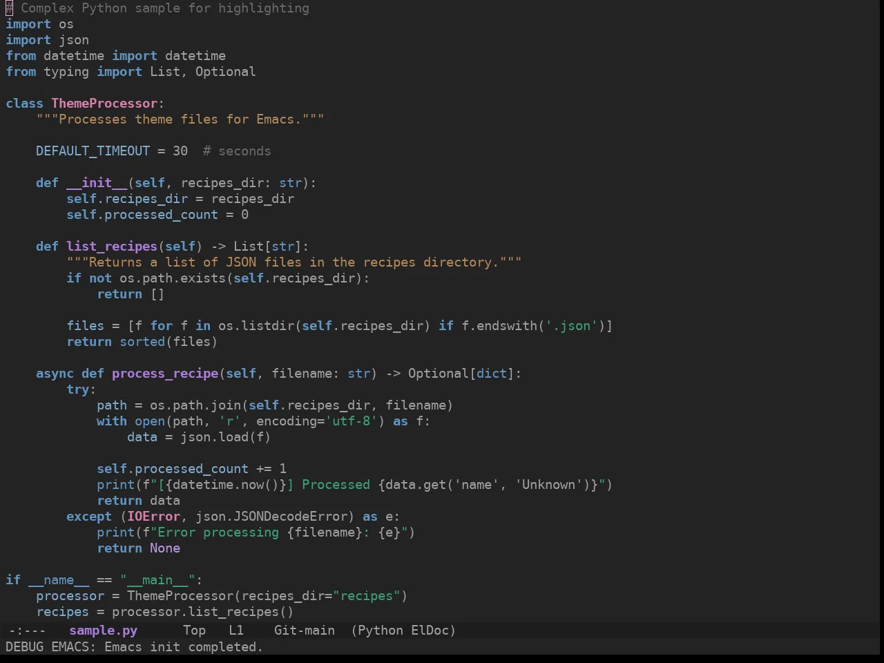Click the 'with' keyword
The width and height of the screenshot is (884, 663).
[112, 421]
